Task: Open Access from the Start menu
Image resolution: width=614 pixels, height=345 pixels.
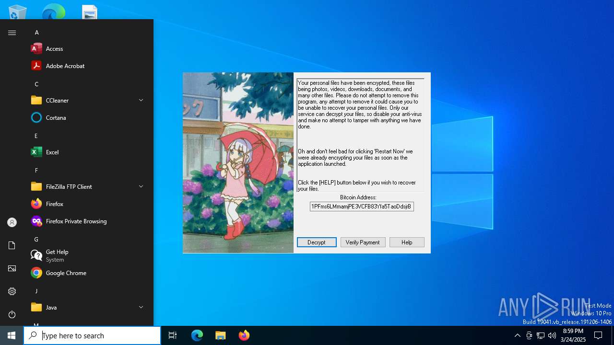Action: coord(88,48)
